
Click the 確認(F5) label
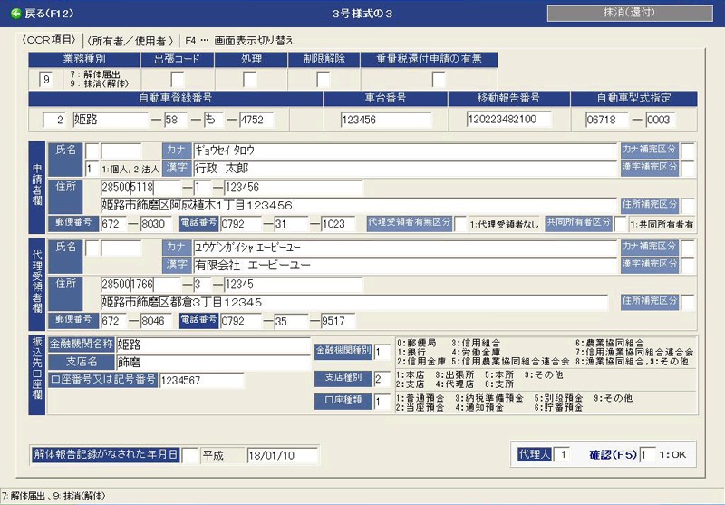point(614,455)
